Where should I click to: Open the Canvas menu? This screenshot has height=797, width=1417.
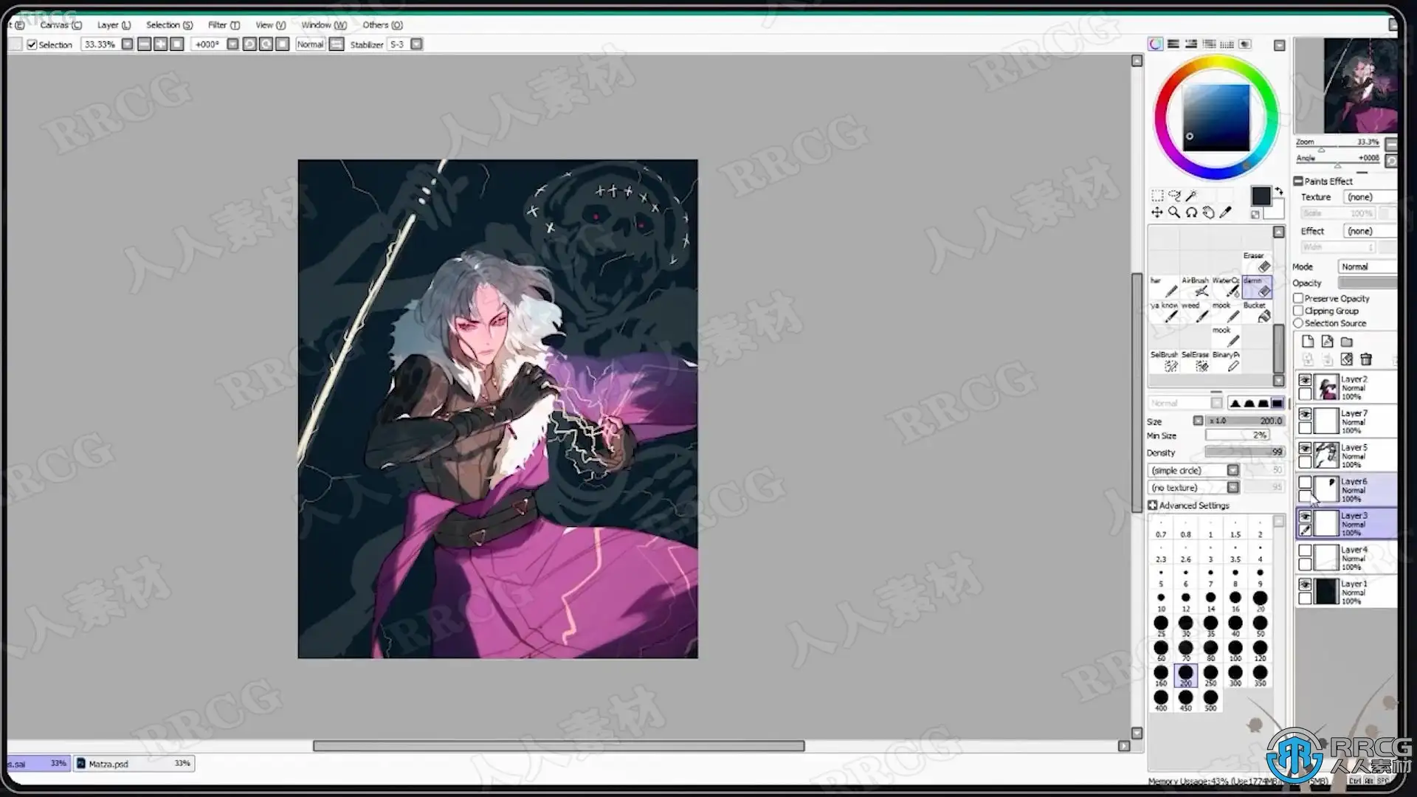coord(61,24)
